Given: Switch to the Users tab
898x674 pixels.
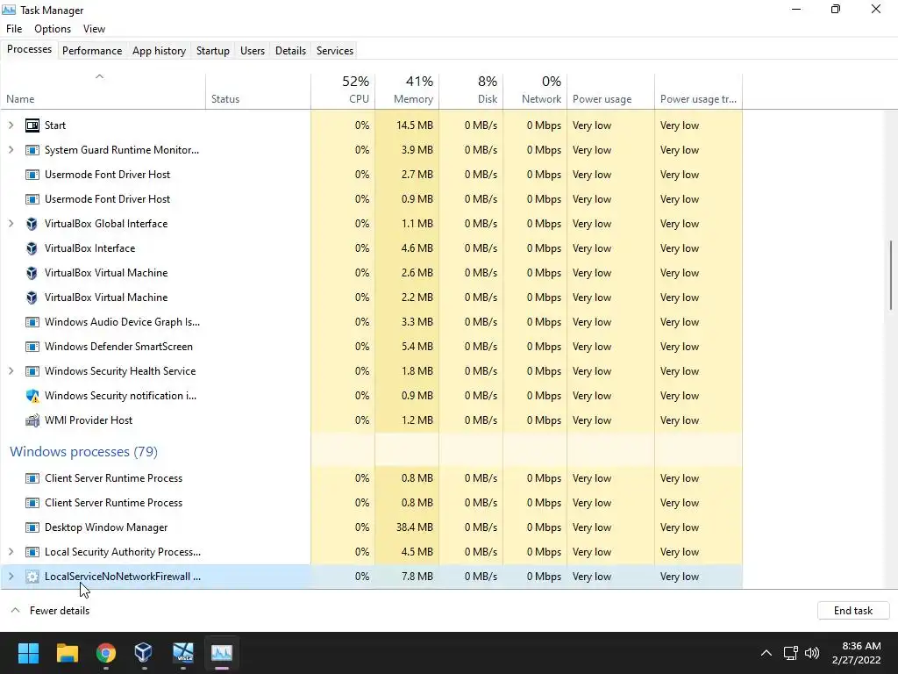Looking at the screenshot, I should [x=253, y=50].
